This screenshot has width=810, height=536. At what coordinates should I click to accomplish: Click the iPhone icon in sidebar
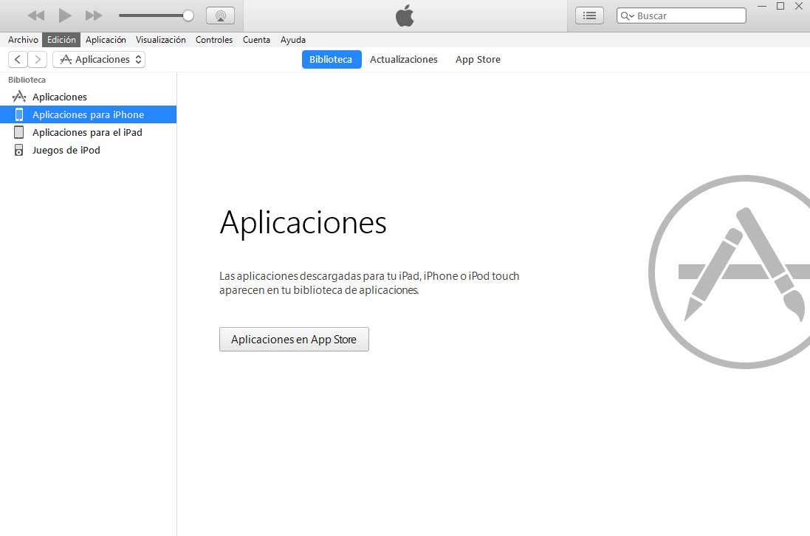(x=19, y=114)
